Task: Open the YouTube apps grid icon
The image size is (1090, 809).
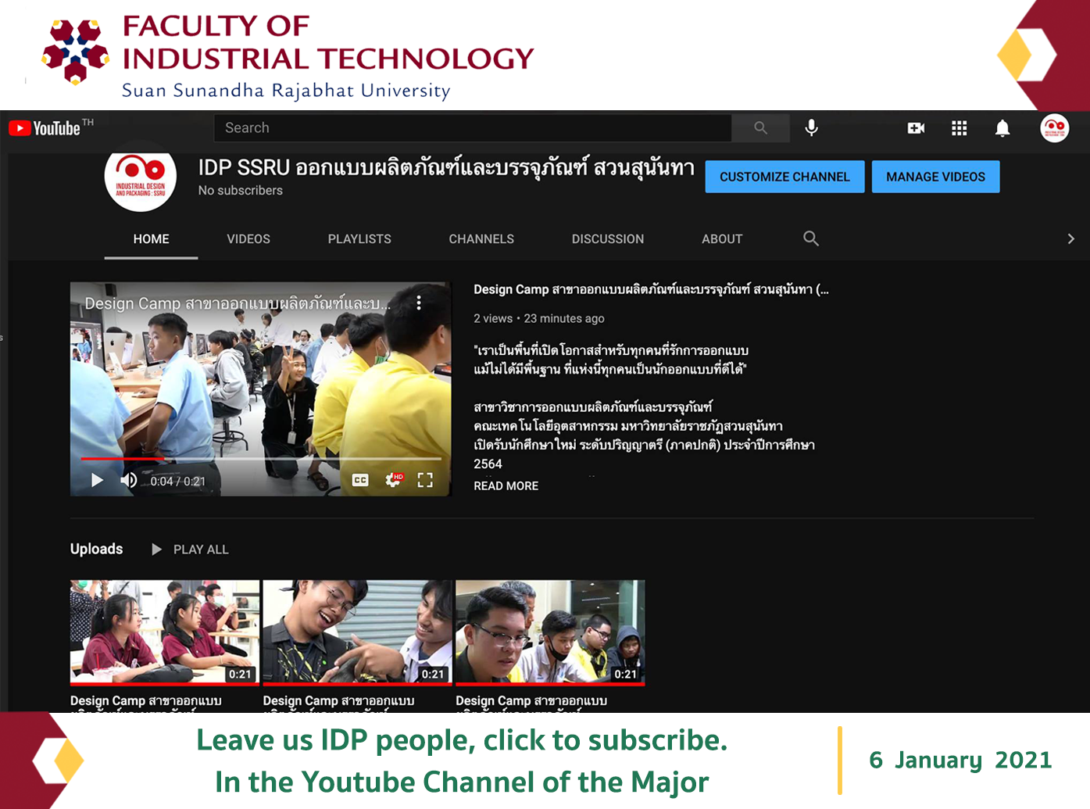Action: [960, 128]
